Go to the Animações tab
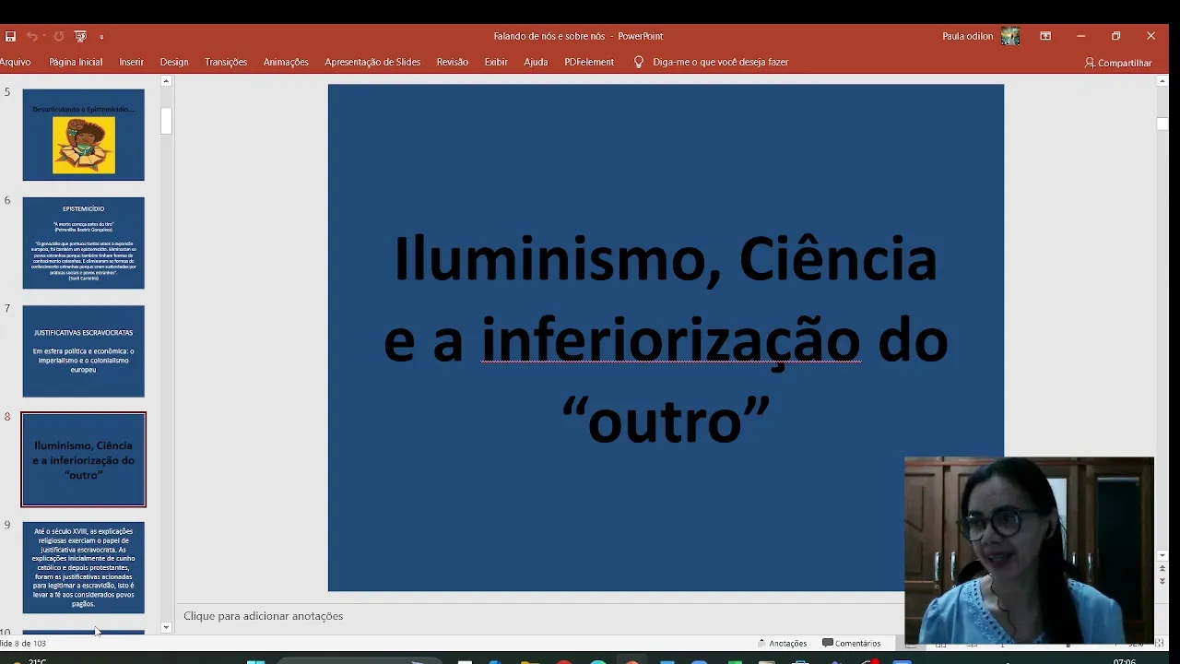The height and width of the screenshot is (664, 1180). pos(286,62)
